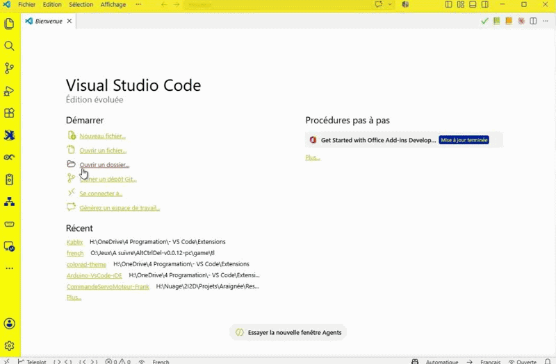Show additional views via activity bar ellipsis
The width and height of the screenshot is (556, 364).
[x=9, y=268]
